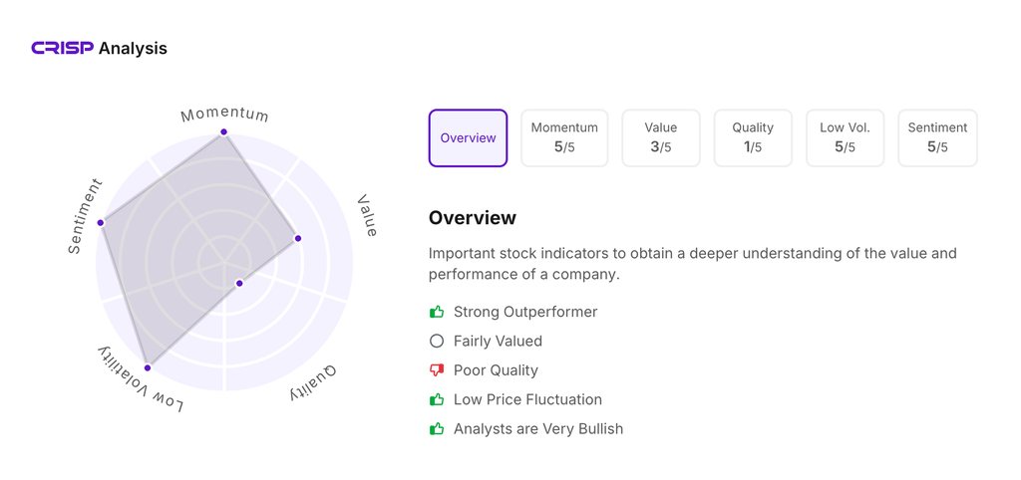Open the Momentum 5/5 tab

(564, 138)
